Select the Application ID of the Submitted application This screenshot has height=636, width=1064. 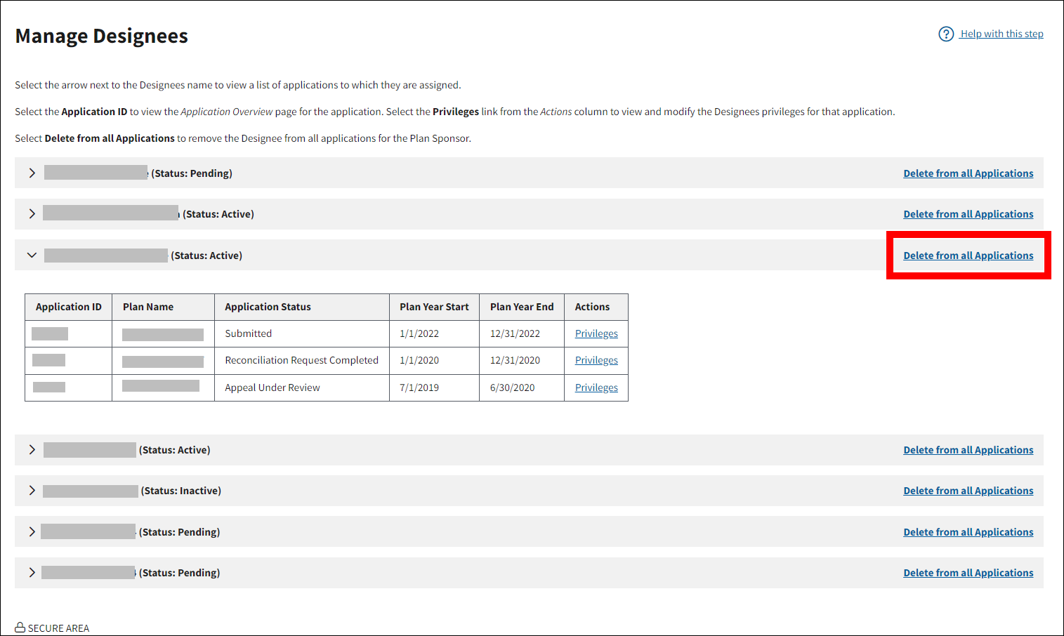pyautogui.click(x=50, y=333)
